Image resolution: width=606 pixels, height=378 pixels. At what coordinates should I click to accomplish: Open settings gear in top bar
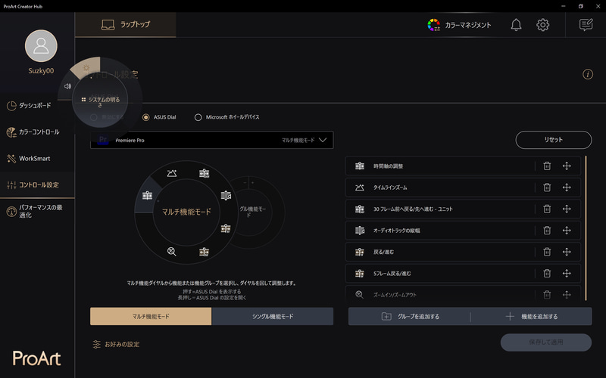click(542, 25)
